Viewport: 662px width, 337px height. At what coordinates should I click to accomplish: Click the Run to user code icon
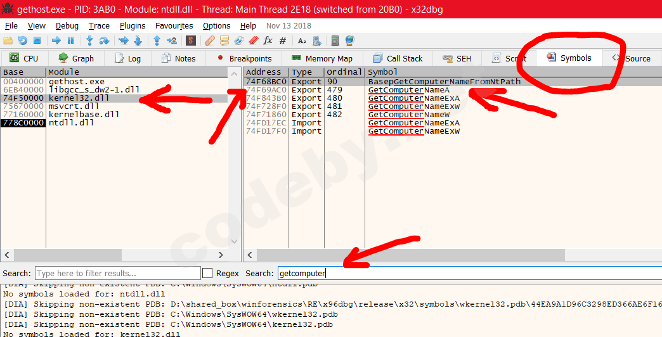171,41
